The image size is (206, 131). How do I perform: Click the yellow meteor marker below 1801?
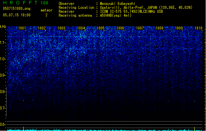point(23,129)
